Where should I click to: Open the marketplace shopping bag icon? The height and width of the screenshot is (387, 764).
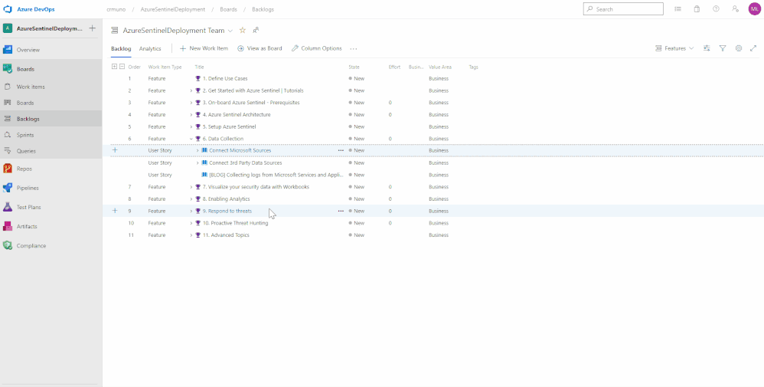[x=697, y=8]
